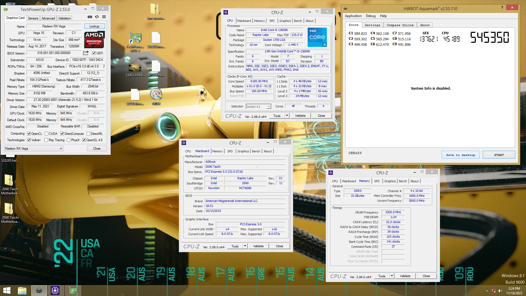
Task: Click Validate in the Mainboard CPU-Z window
Action: (258, 246)
